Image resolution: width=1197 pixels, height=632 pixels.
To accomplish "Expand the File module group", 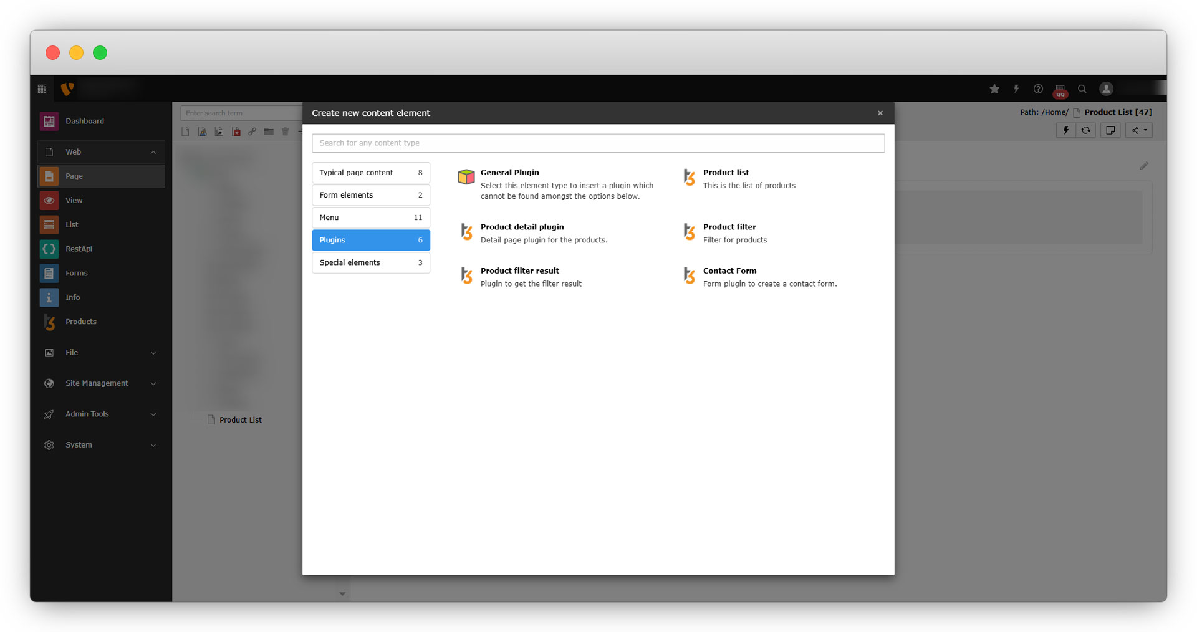I will pos(153,353).
